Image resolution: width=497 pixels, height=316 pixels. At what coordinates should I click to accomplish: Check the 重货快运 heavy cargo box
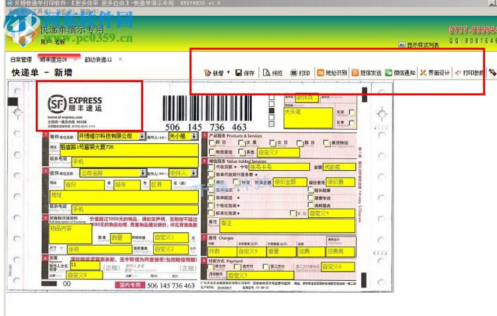pos(327,143)
